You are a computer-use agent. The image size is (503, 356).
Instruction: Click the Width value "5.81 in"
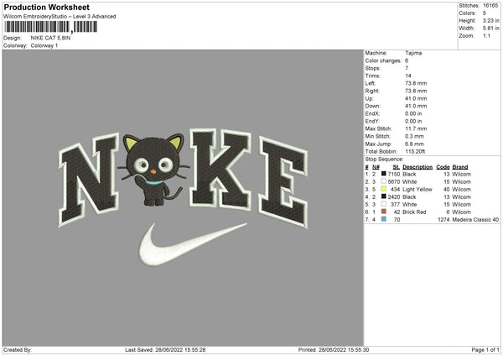490,29
